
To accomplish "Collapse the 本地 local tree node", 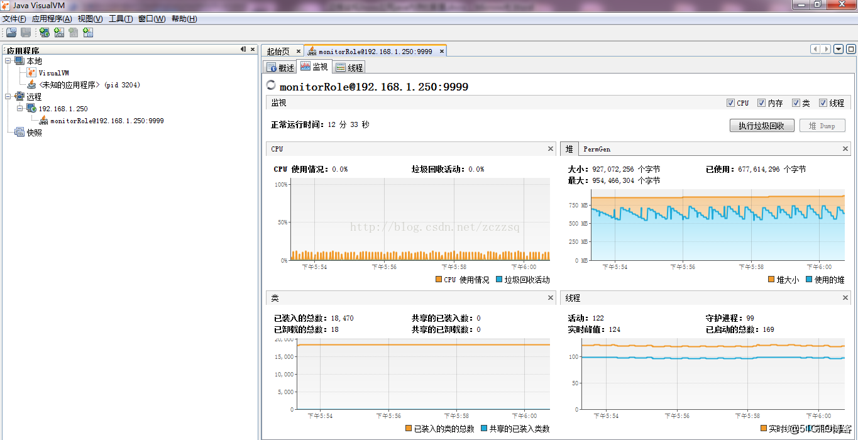I will 8,61.
